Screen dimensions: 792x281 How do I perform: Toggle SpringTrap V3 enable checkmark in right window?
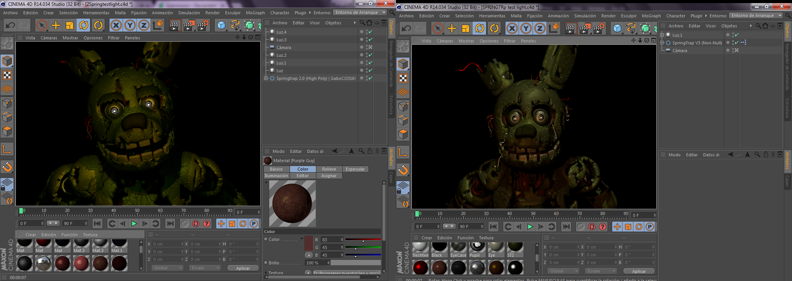coord(737,43)
